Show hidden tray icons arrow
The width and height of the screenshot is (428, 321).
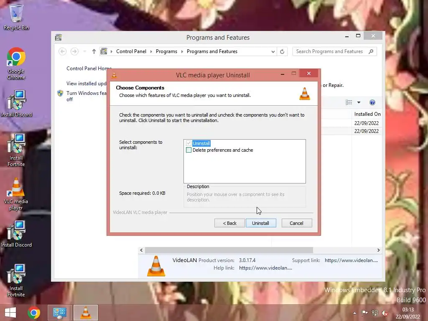click(354, 313)
